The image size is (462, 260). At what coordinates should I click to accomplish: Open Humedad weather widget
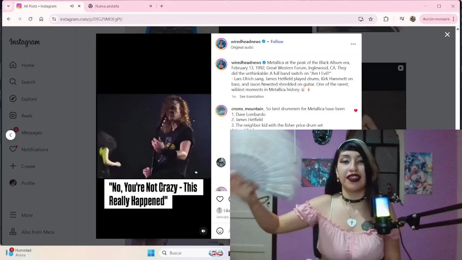[x=19, y=252]
